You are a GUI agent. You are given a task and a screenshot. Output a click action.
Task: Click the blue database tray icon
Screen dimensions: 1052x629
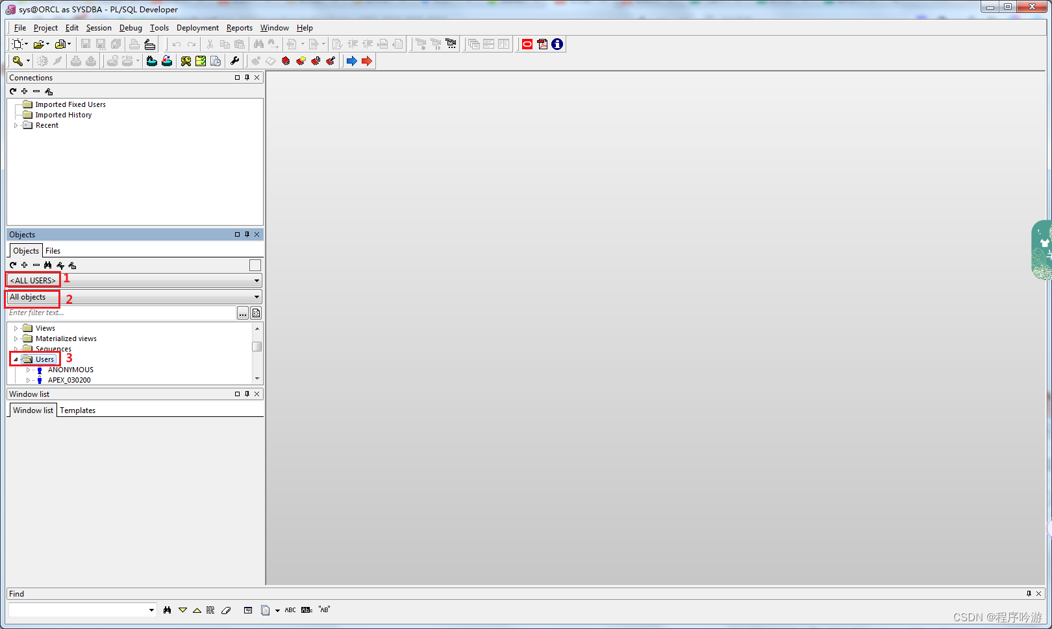click(152, 61)
